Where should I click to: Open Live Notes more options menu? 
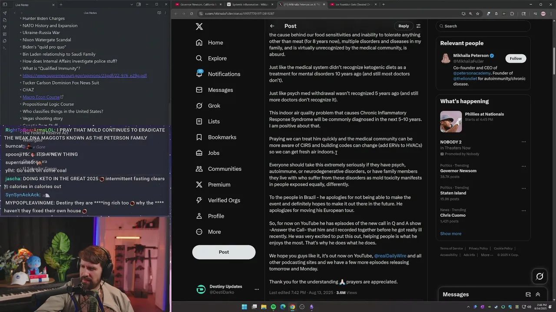(x=165, y=13)
